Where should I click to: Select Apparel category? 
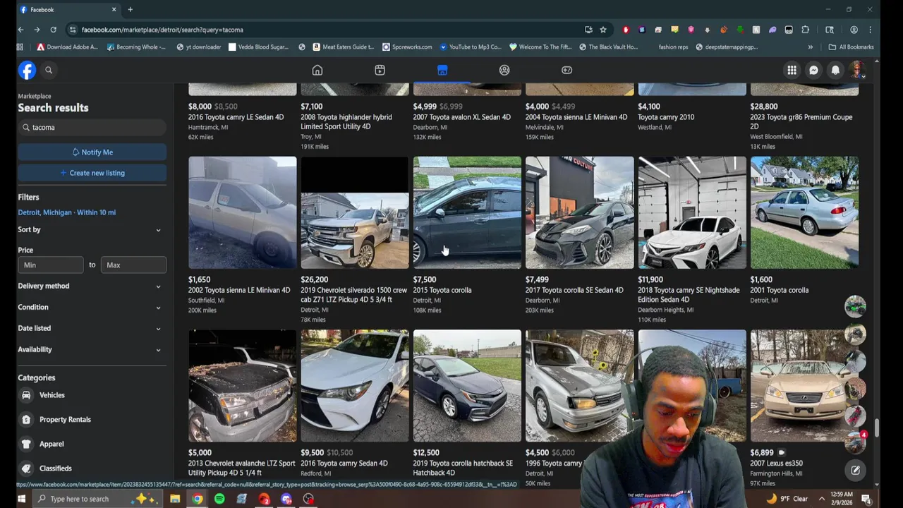(x=92, y=444)
